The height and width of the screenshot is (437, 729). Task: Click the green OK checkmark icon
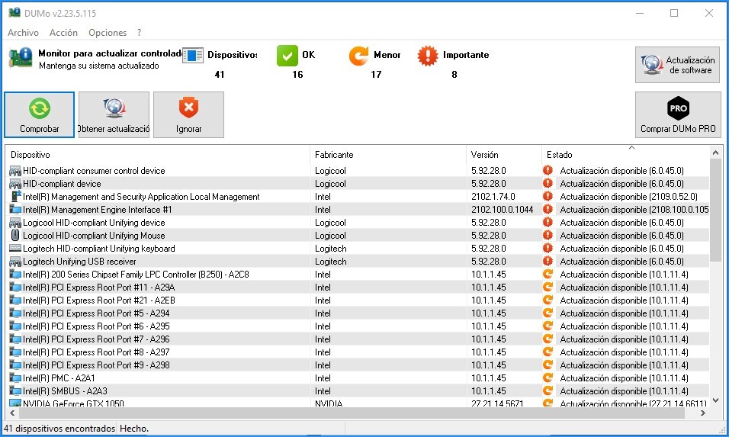[x=287, y=56]
